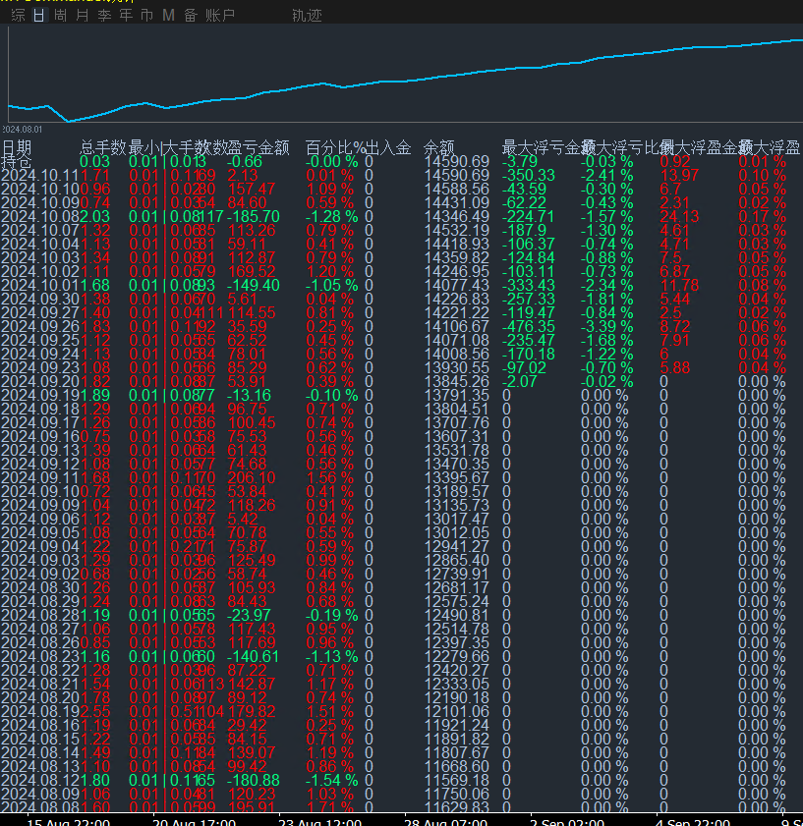Click the balance 14588.56
Image resolution: width=803 pixels, height=826 pixels.
point(457,190)
